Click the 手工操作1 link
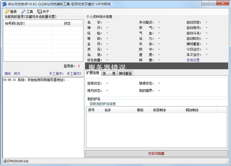This screenshot has width=231, height=166. (56, 74)
